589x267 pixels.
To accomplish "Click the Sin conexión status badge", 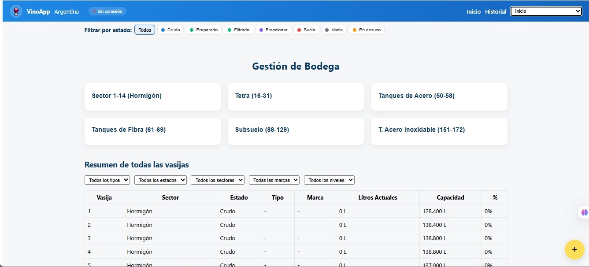I will pyautogui.click(x=107, y=11).
